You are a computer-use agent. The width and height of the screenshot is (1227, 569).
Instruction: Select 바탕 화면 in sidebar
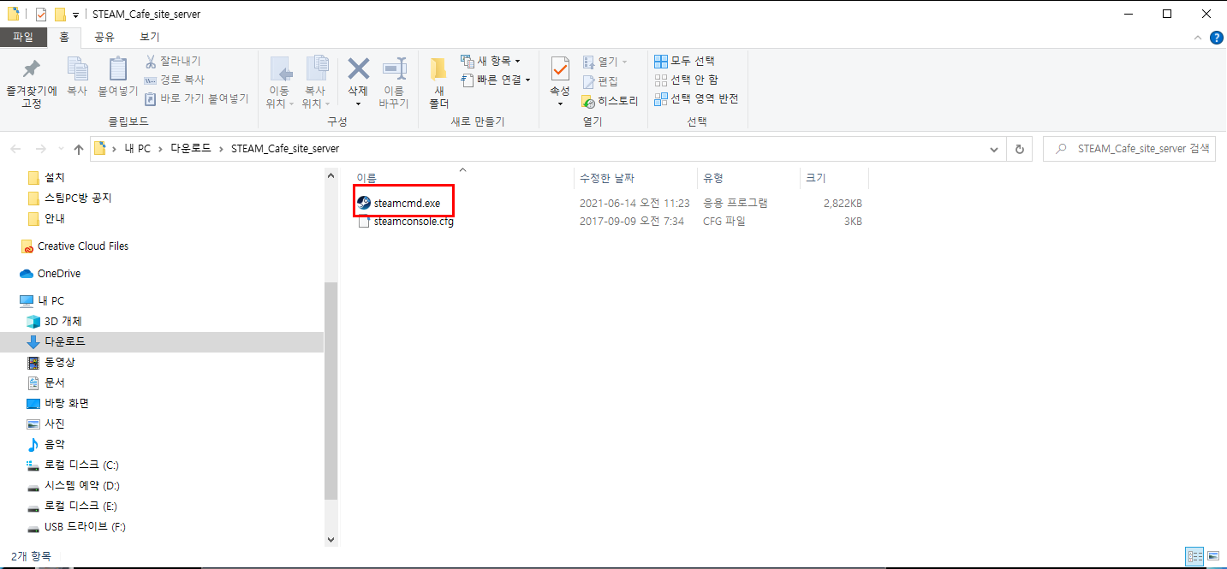tap(57, 403)
